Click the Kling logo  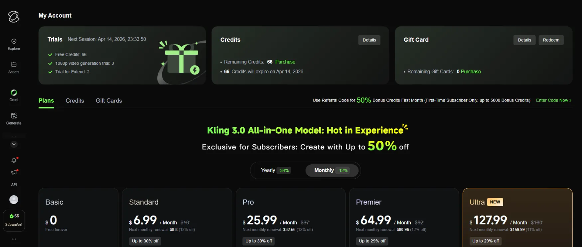[13, 17]
